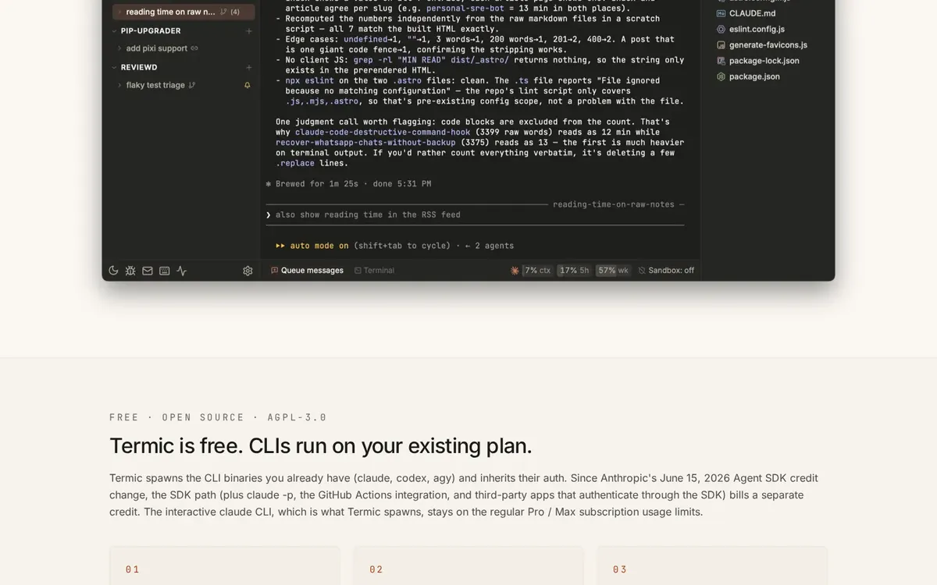Screen dimensions: 937x585
Task: Click the 'FREE · OPEN SOURCE · AGPL-3.0' label
Action: [x=219, y=417]
